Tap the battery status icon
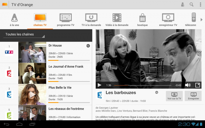This screenshot has width=205, height=128. pyautogui.click(x=201, y=124)
